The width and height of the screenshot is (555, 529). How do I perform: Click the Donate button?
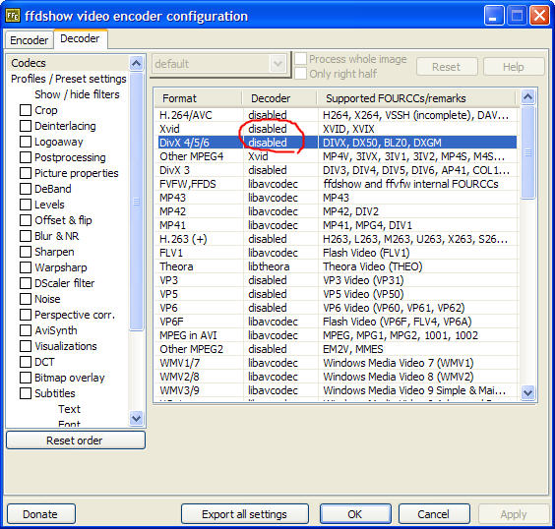[x=40, y=514]
